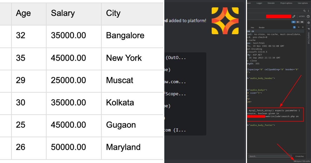Switch to the Hex response tab
This screenshot has height=163, width=311.
252,27
